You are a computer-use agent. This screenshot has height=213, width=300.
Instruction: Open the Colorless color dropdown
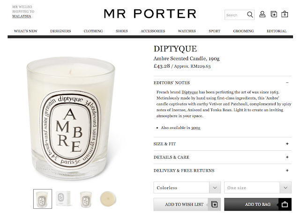coord(187,187)
